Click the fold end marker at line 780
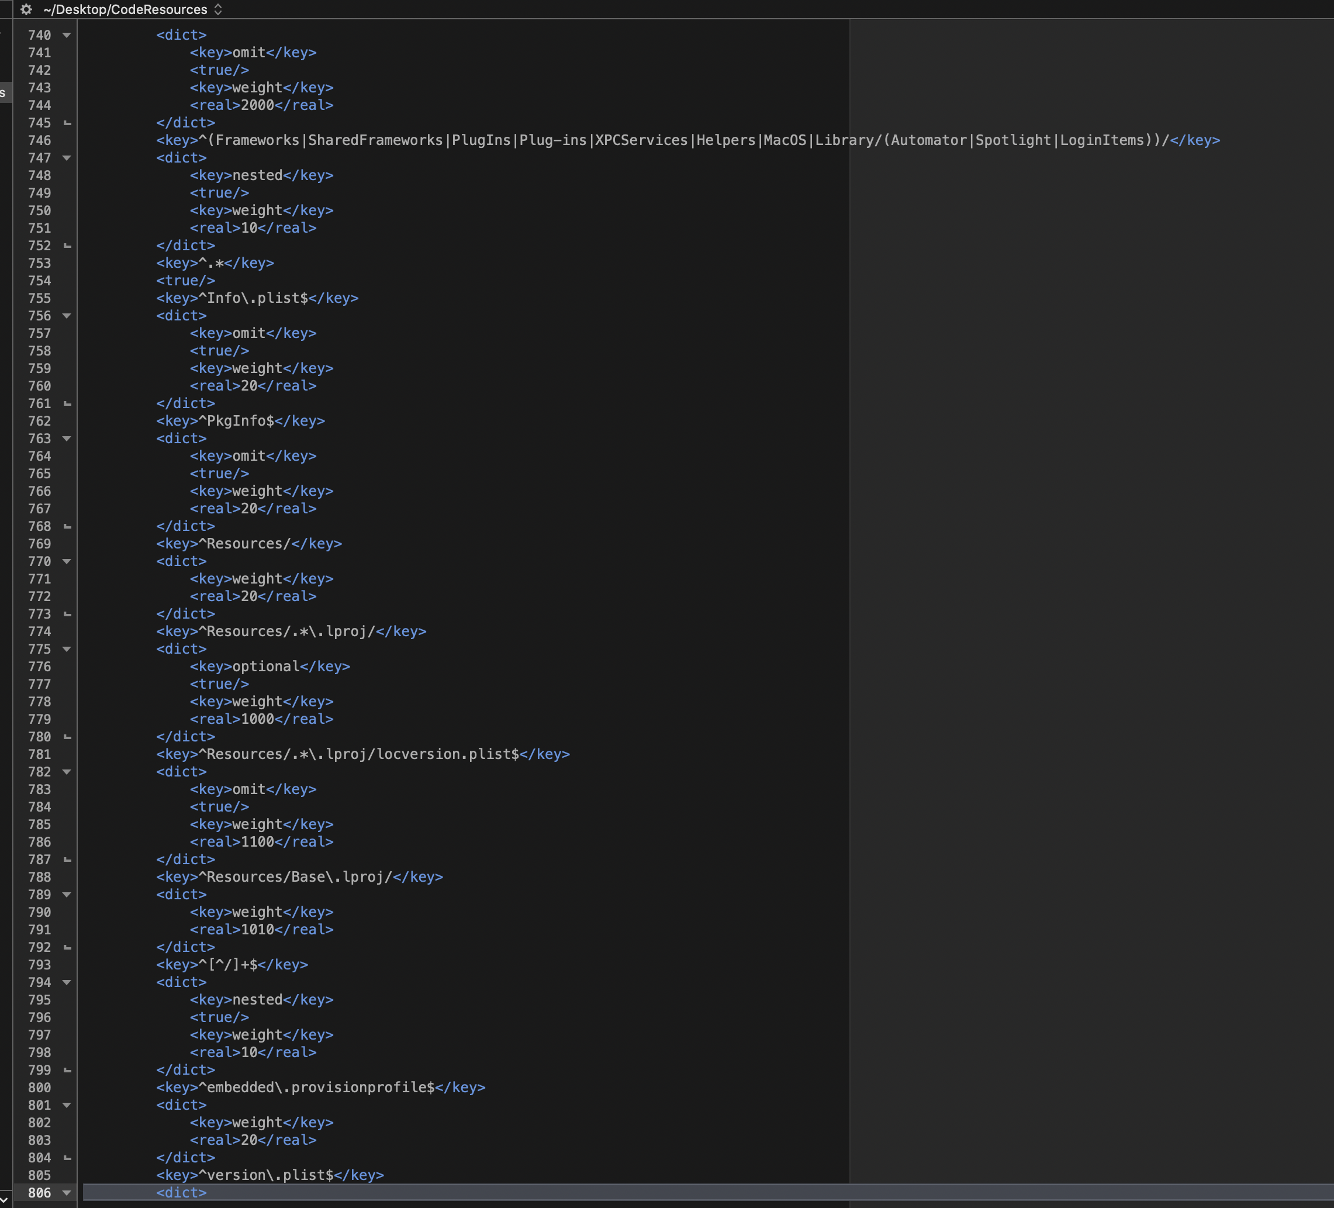Image resolution: width=1334 pixels, height=1208 pixels. click(x=67, y=737)
